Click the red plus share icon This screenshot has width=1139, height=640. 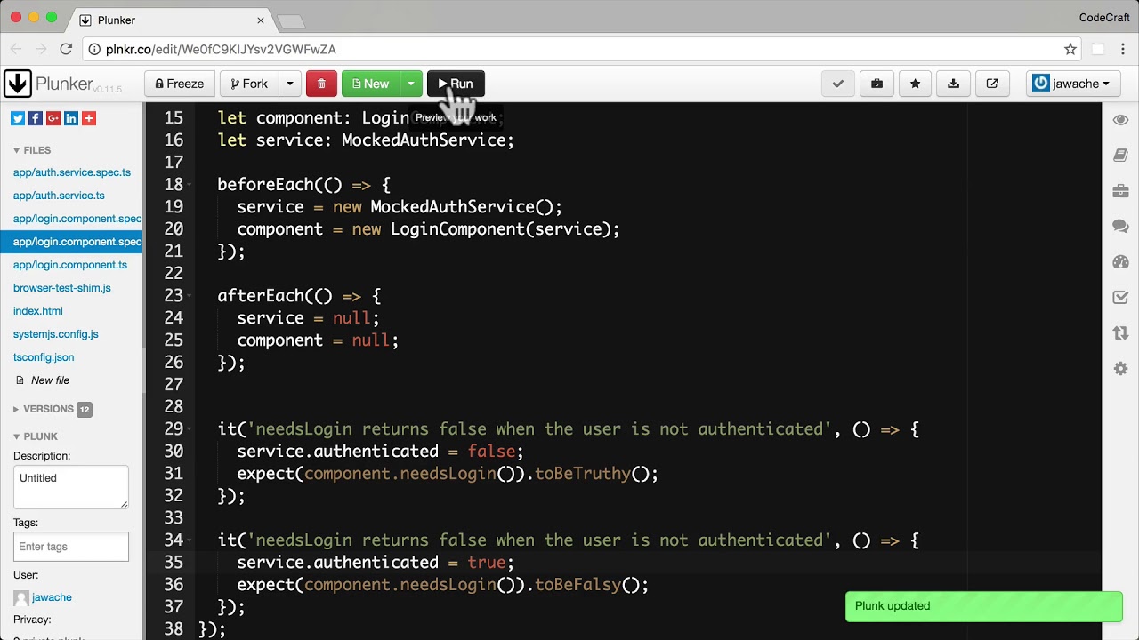(89, 118)
